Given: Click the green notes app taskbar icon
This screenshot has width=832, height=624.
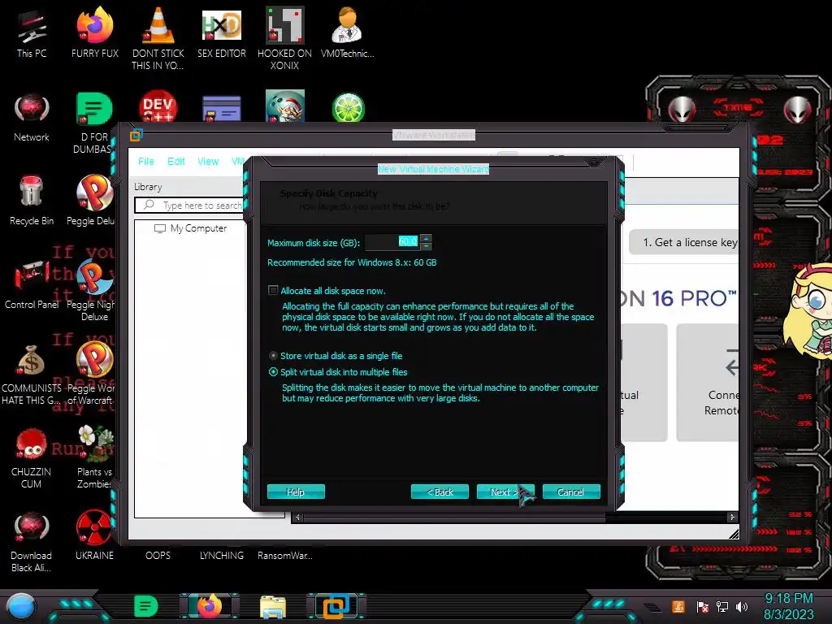Looking at the screenshot, I should tap(146, 606).
